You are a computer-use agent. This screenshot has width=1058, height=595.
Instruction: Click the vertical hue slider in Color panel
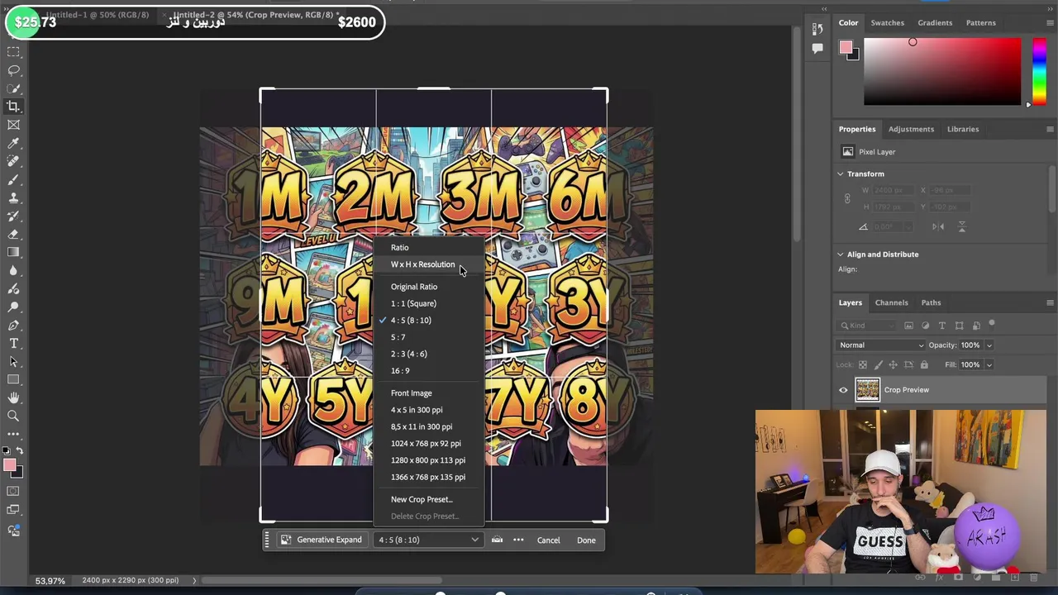[1039, 70]
